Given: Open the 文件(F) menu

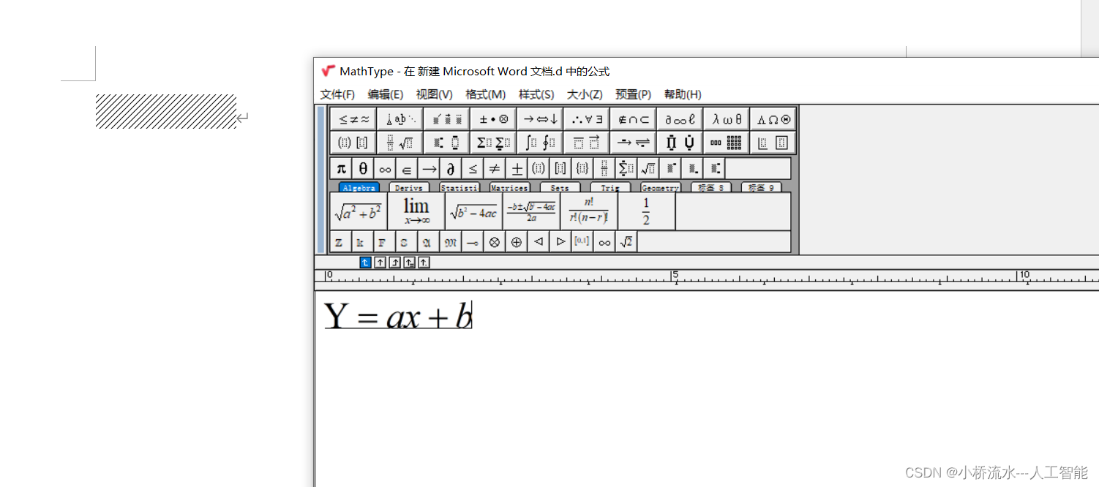Looking at the screenshot, I should pos(337,94).
